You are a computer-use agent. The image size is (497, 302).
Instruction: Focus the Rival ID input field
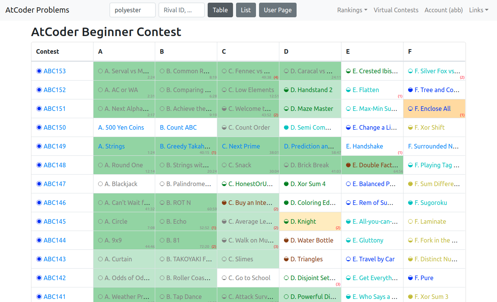pos(182,10)
